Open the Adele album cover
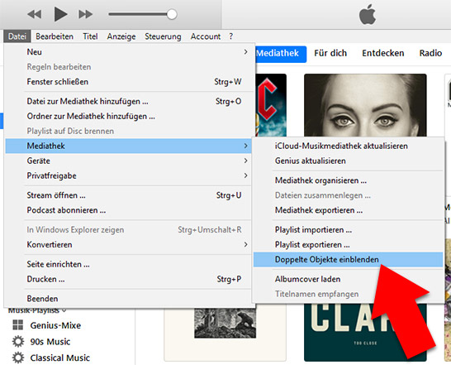The image size is (451, 365). [x=365, y=105]
